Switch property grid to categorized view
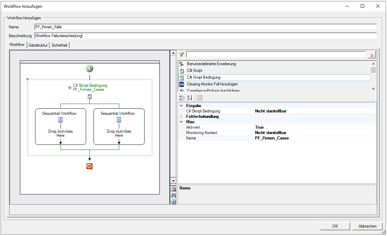Viewport: 387px width, 236px height. tap(182, 98)
